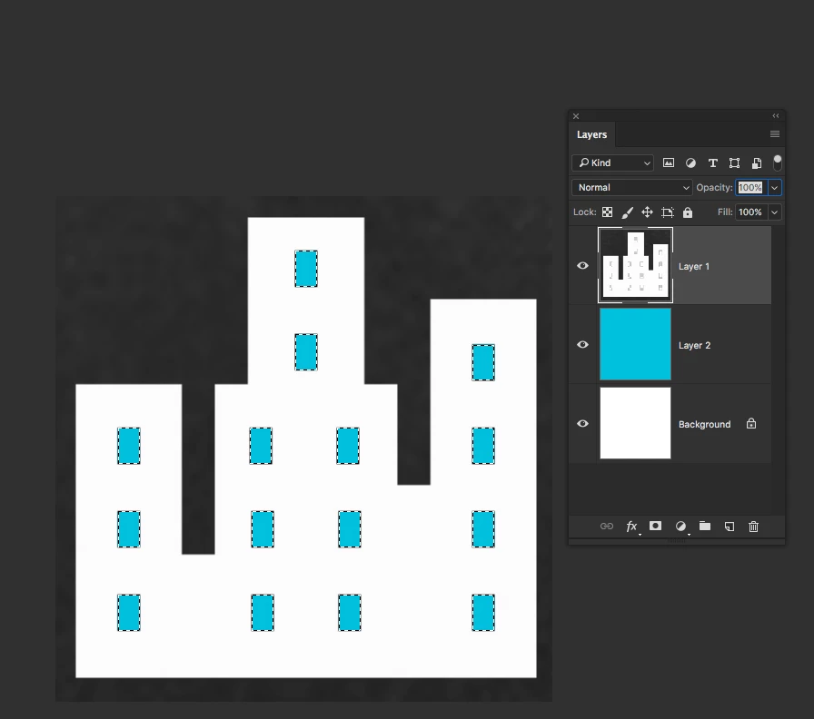
Task: Add a layer mask
Action: pos(656,526)
